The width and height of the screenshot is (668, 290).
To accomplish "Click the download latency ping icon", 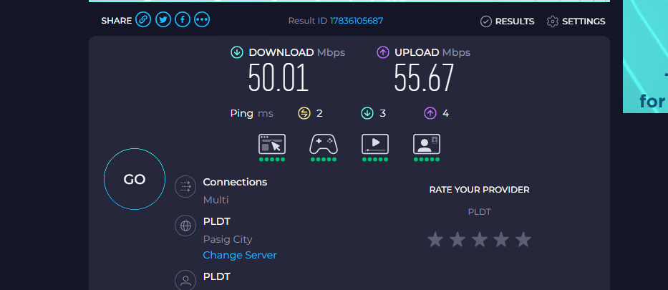I will 367,113.
